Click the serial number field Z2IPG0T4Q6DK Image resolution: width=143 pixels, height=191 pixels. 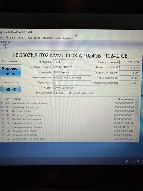click(x=72, y=67)
